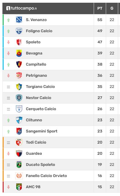This screenshot has width=120, height=196.
Task: Open the Clitunno team name link
Action: [x=34, y=120]
